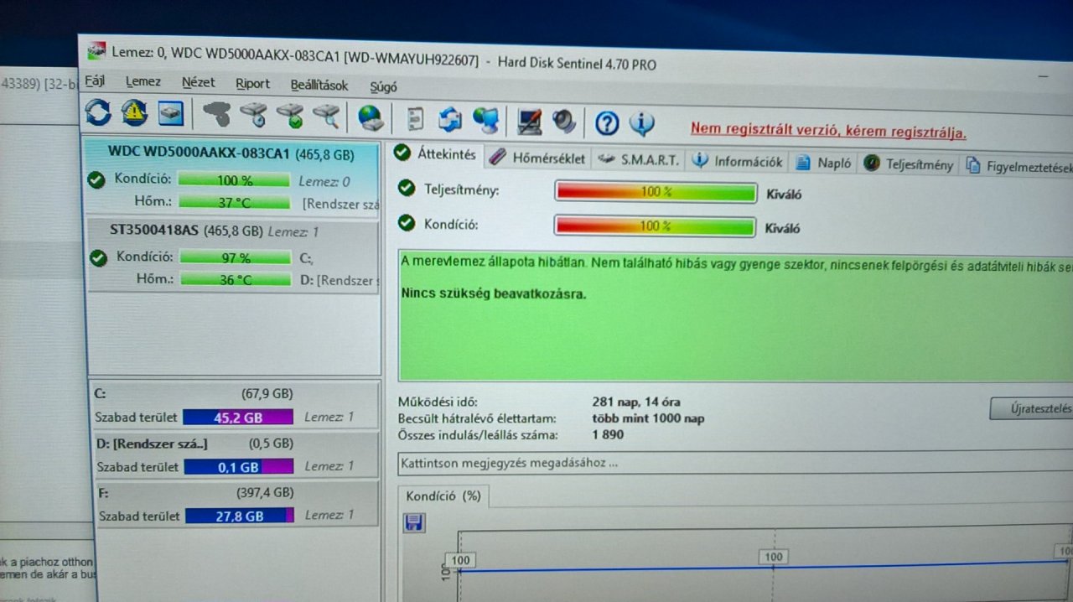
Task: Click the disk with clock toolbar icon
Action: 253,116
